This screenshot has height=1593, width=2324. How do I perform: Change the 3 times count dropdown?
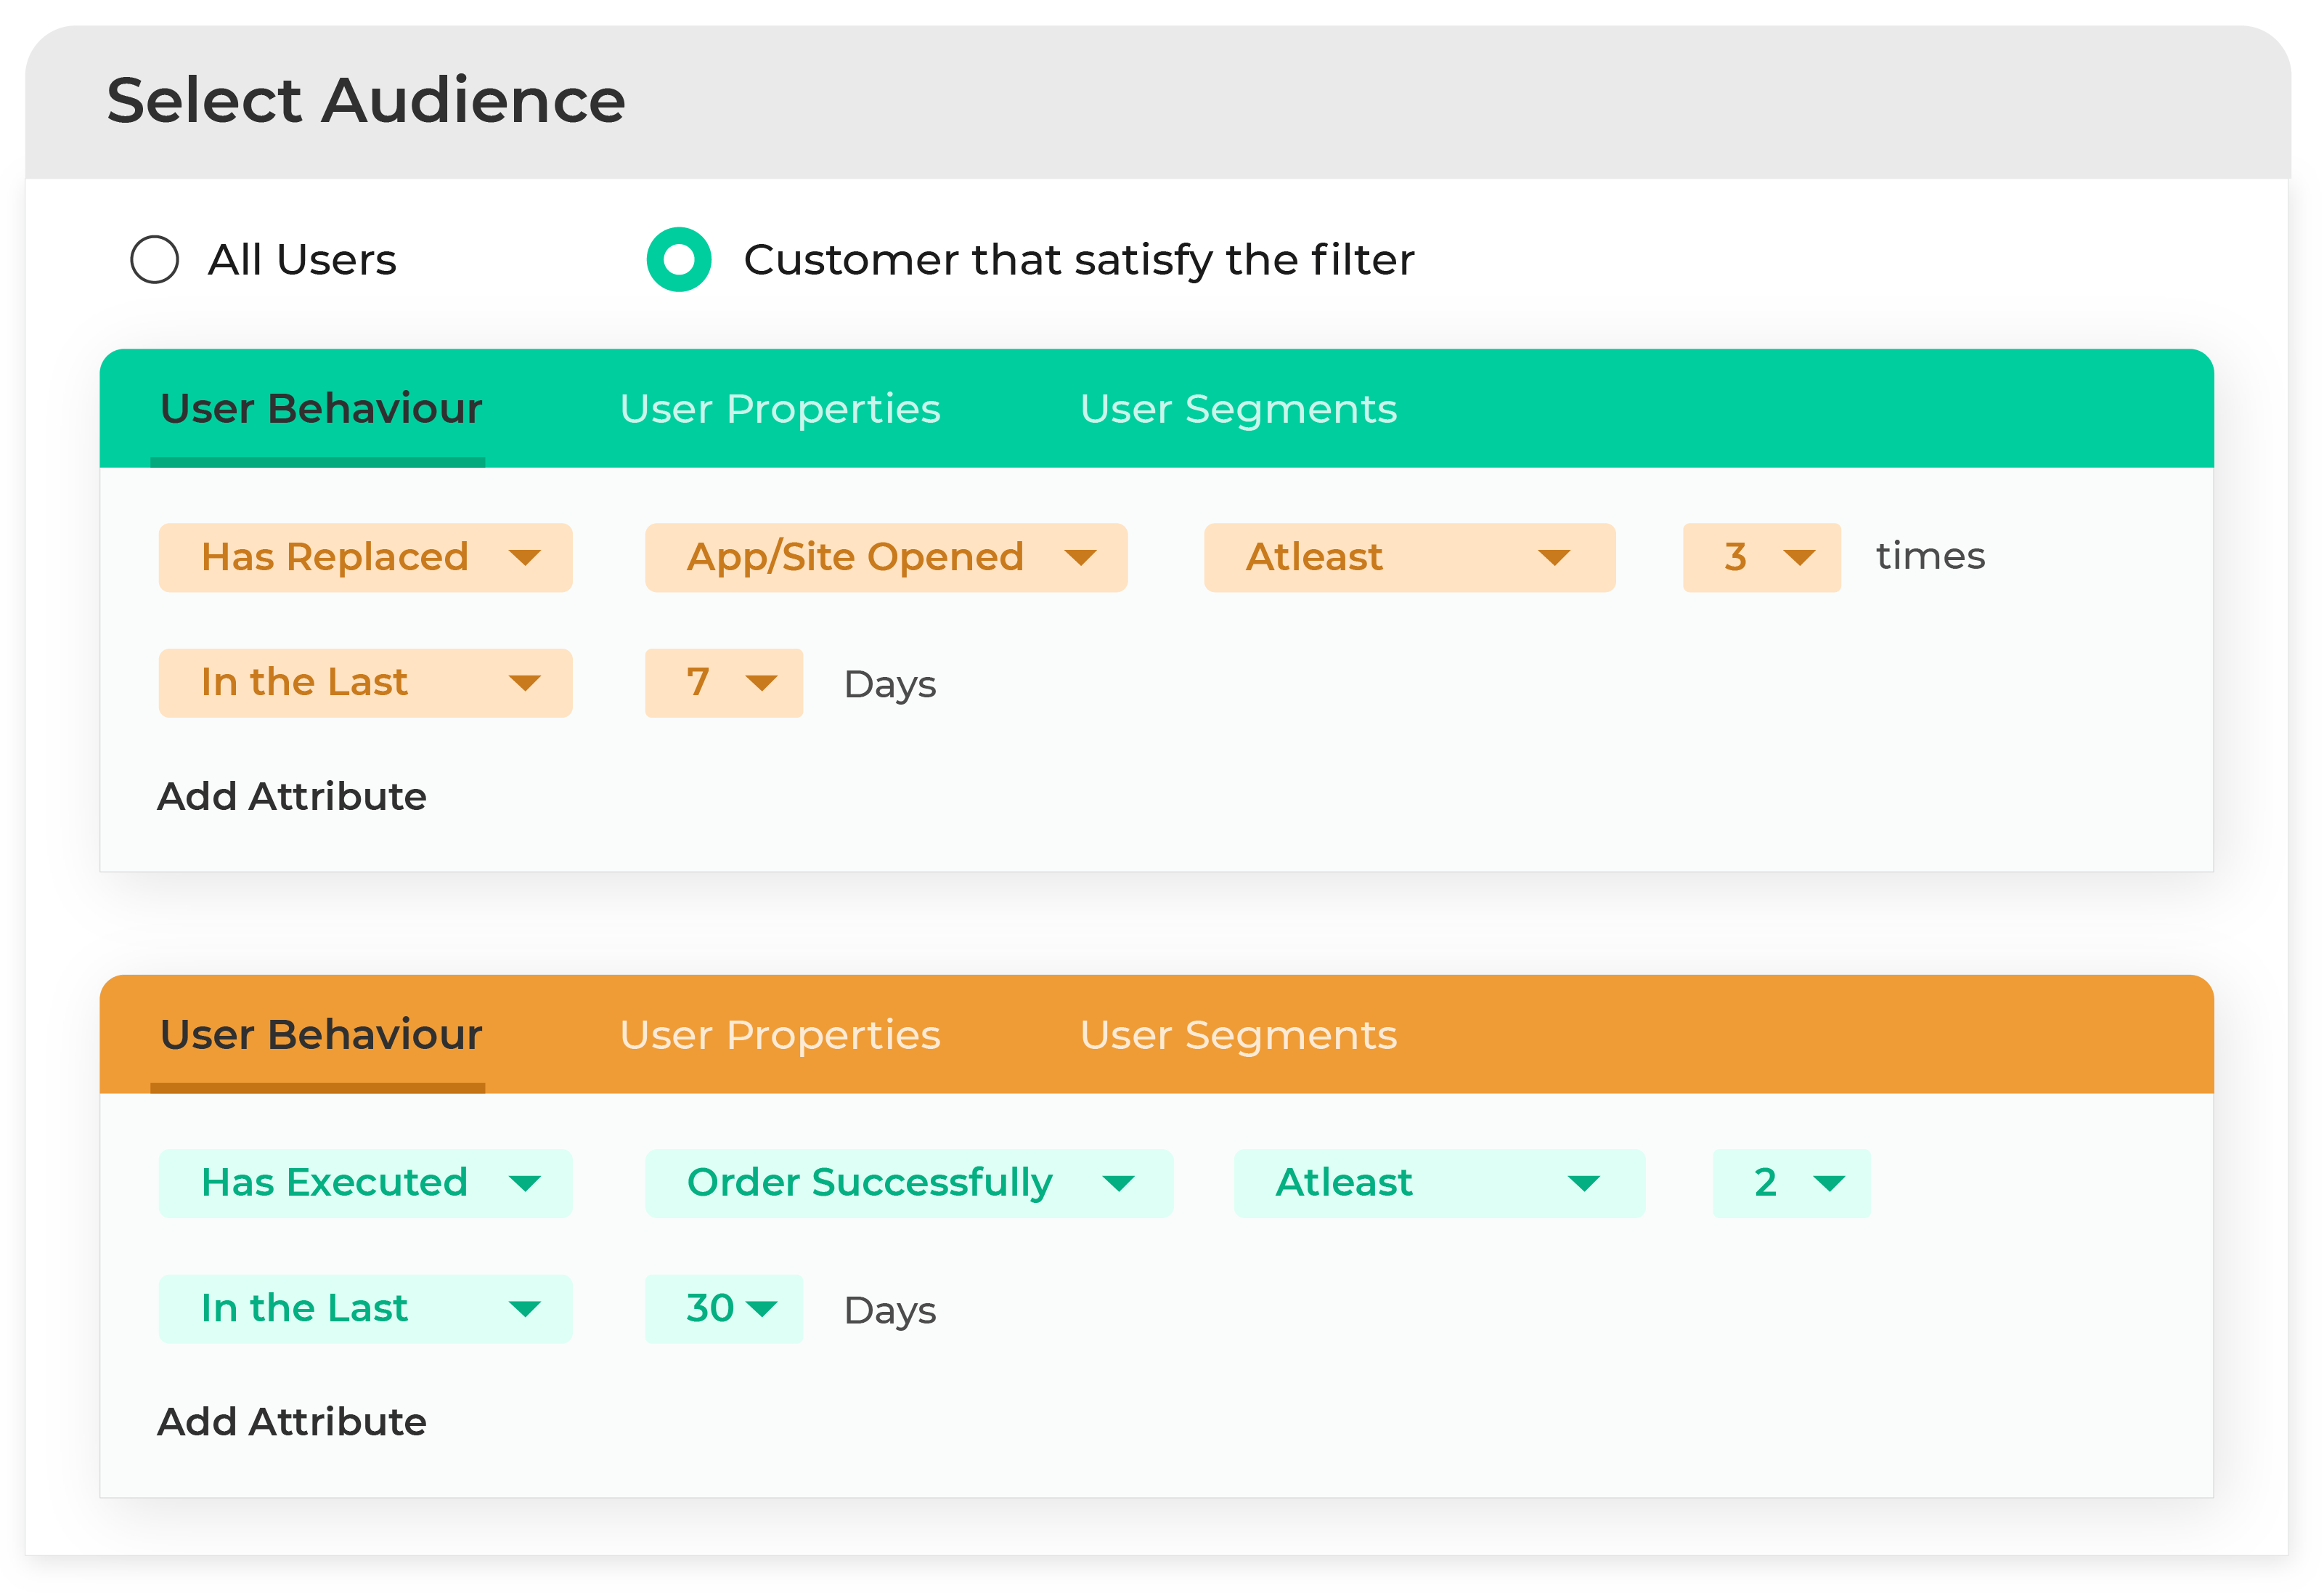click(1761, 557)
